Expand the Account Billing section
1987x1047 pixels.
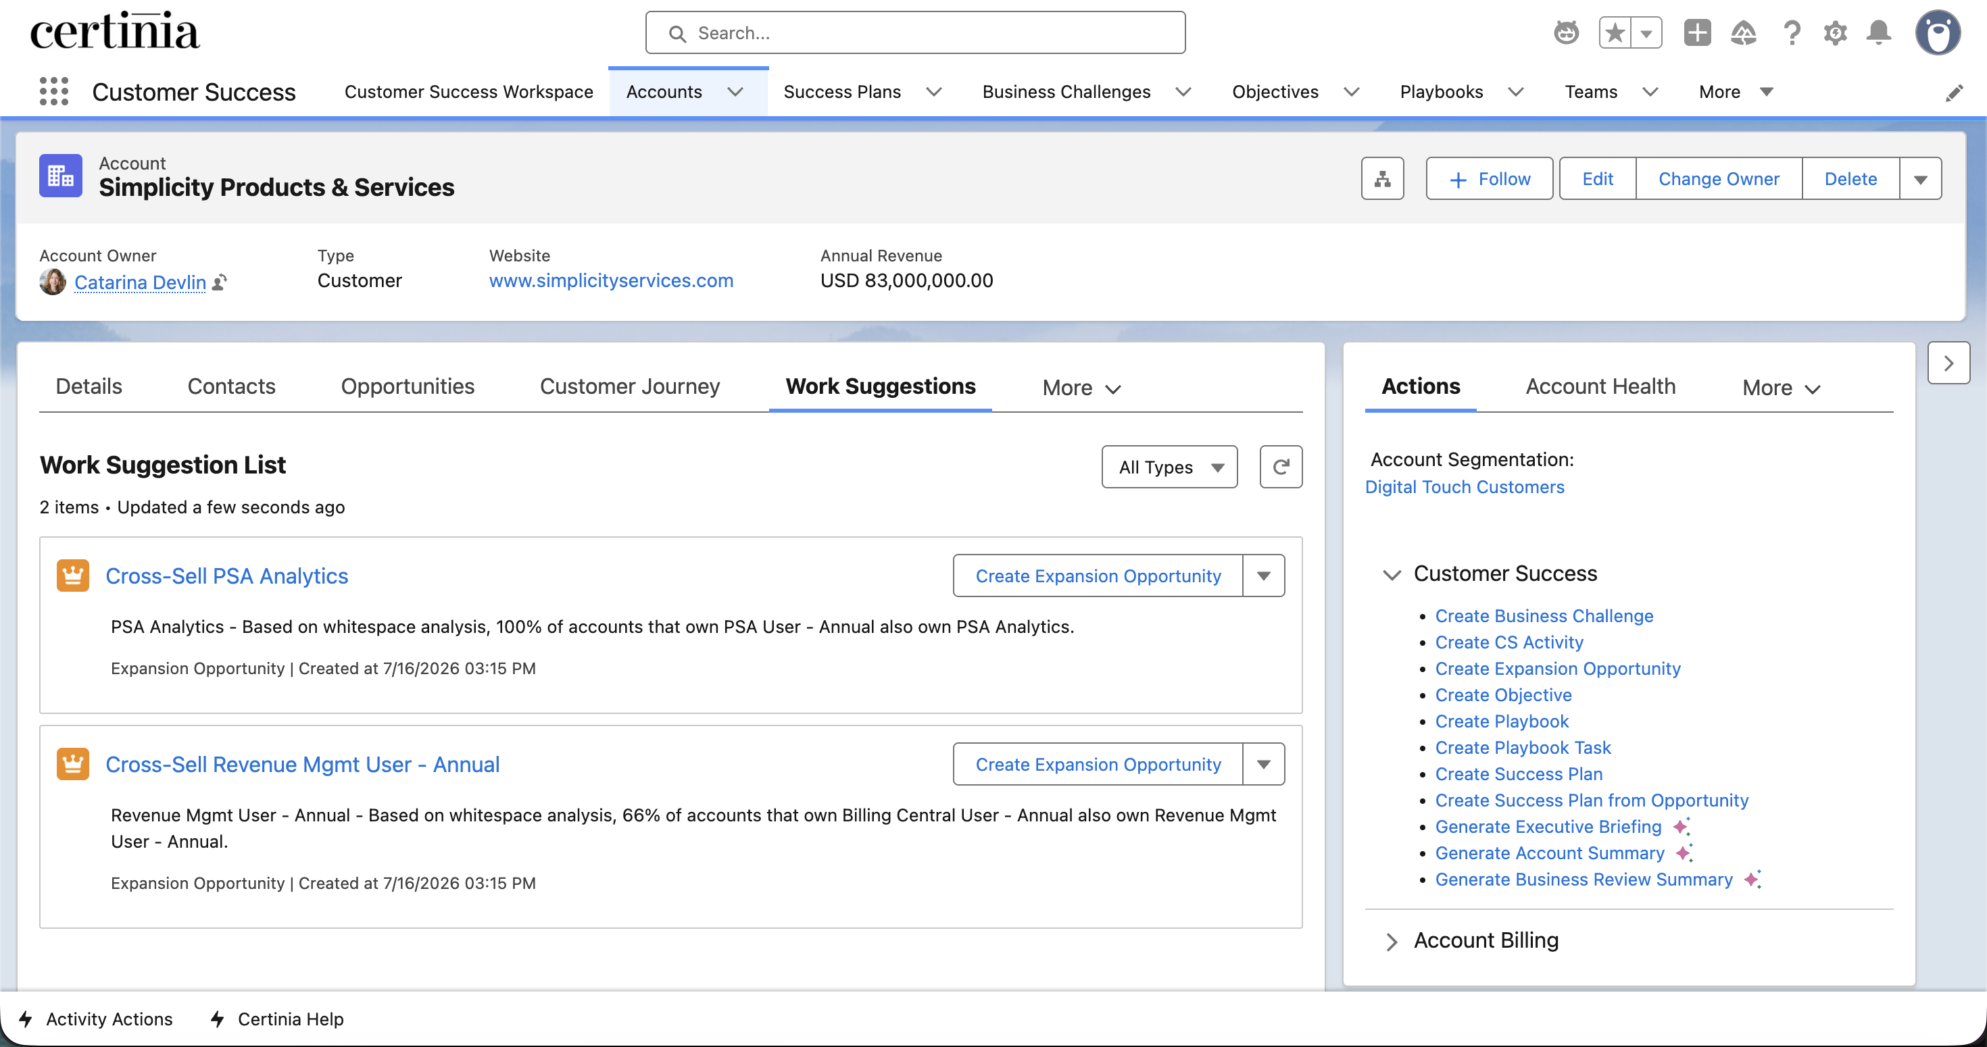pyautogui.click(x=1392, y=942)
